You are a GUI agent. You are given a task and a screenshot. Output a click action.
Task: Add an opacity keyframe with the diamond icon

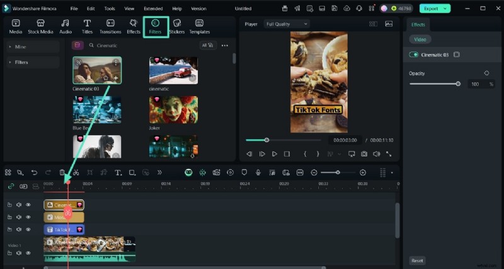point(486,73)
